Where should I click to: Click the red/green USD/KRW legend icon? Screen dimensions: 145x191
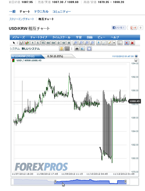tap(13, 60)
